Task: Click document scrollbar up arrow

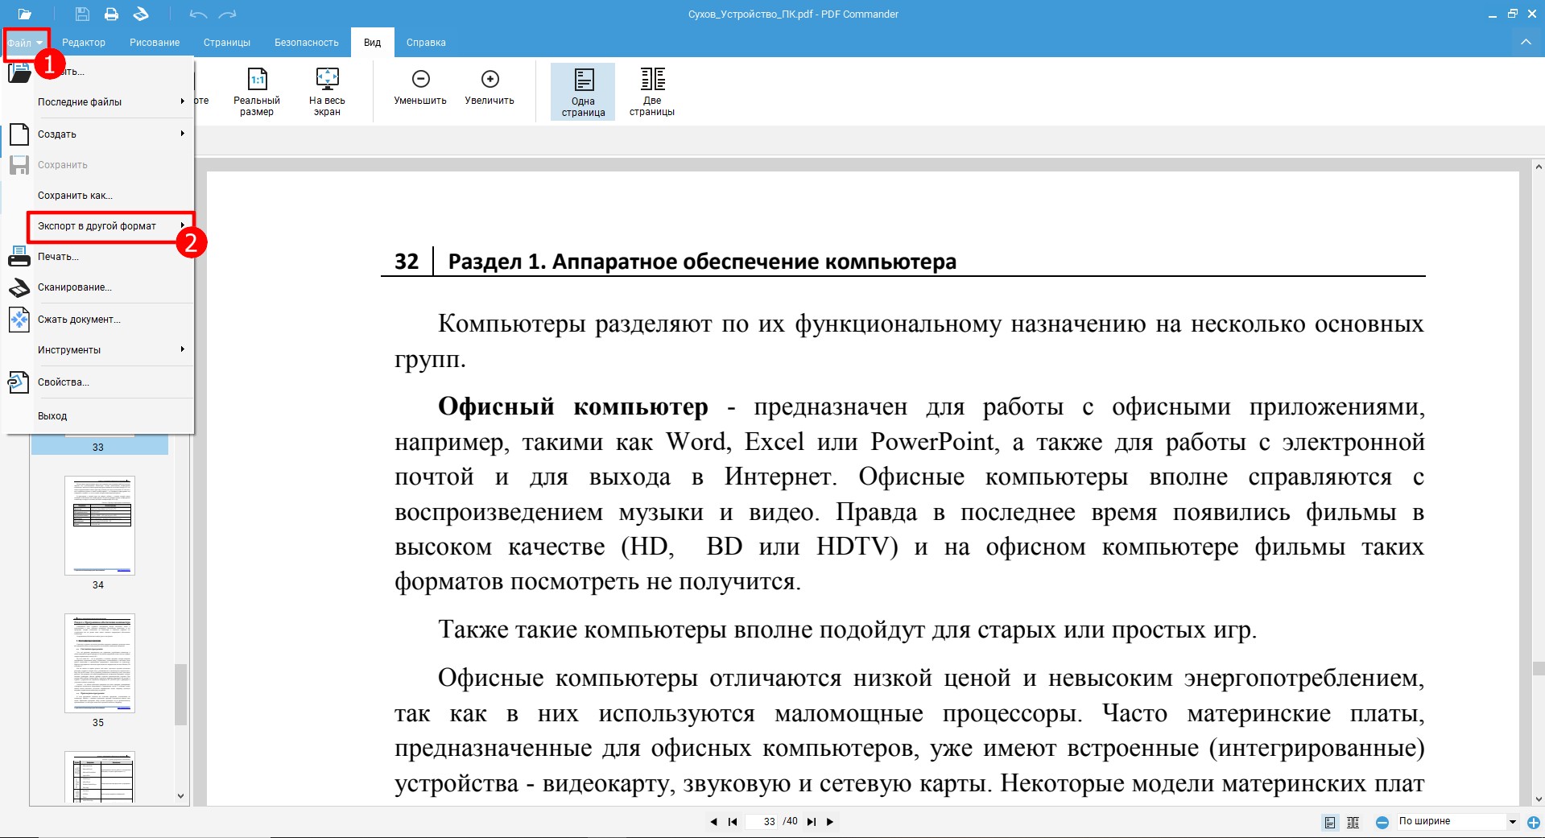Action: click(1539, 167)
